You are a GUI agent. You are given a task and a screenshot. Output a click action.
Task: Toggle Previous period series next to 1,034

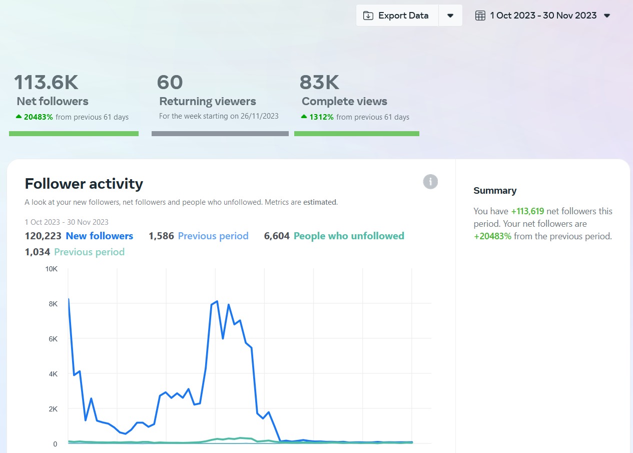click(x=89, y=252)
